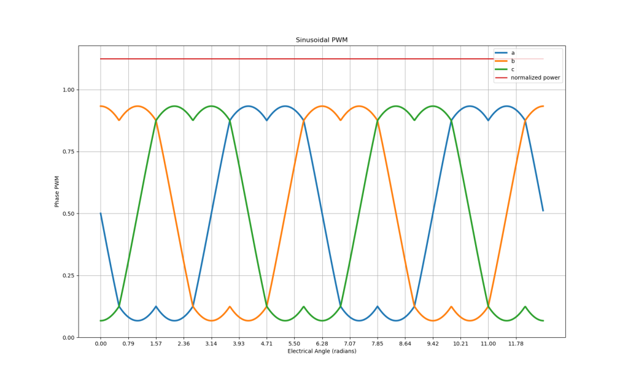The width and height of the screenshot is (628, 379).
Task: Click the red 'normalized power' legend swatch
Action: 501,78
